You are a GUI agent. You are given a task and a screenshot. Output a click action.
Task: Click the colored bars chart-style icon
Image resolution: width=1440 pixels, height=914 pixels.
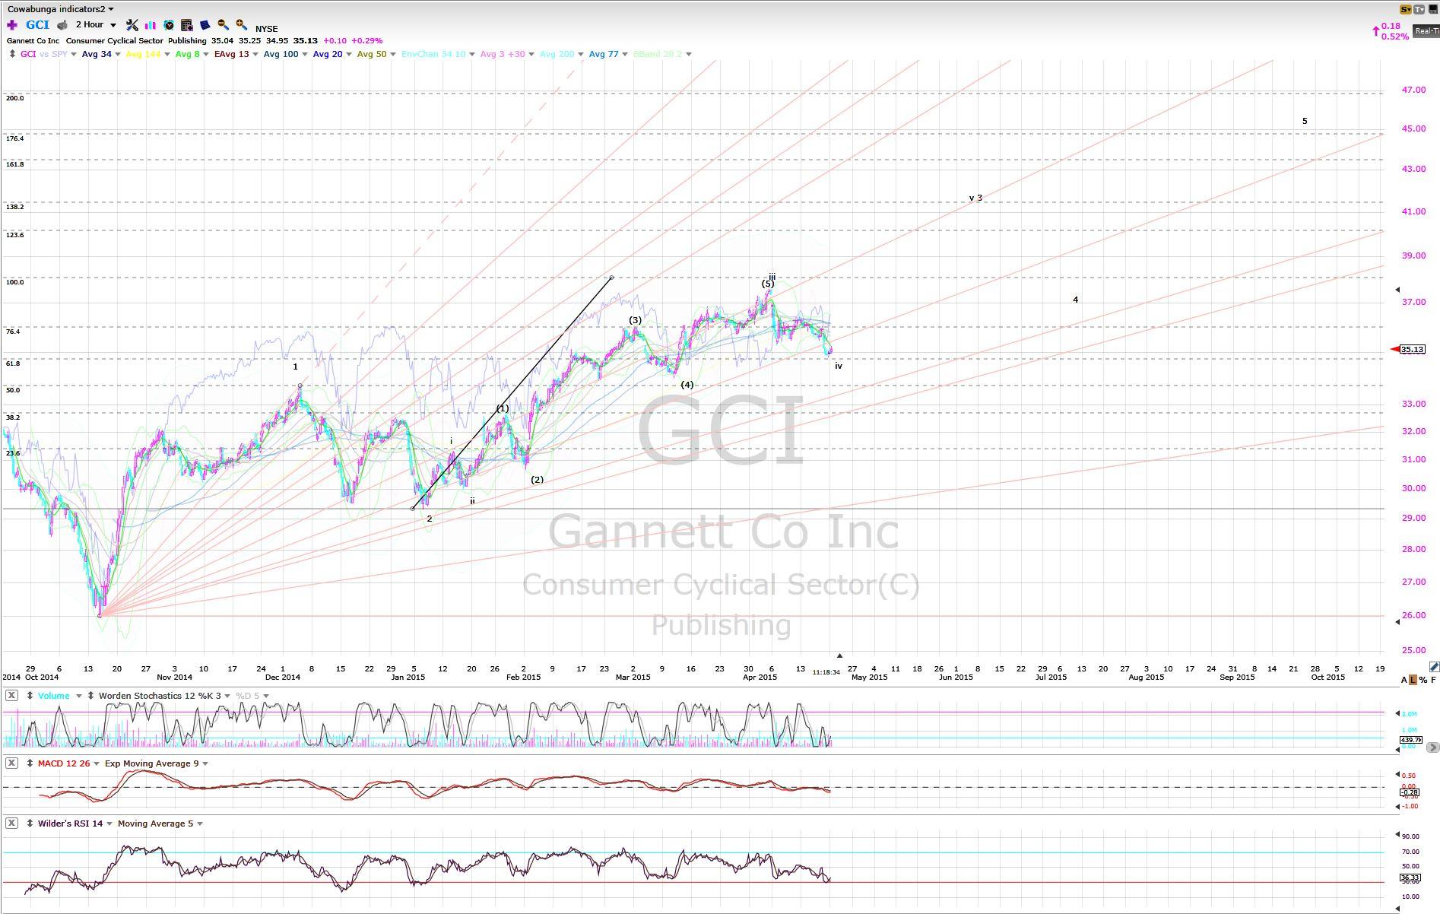[x=151, y=25]
